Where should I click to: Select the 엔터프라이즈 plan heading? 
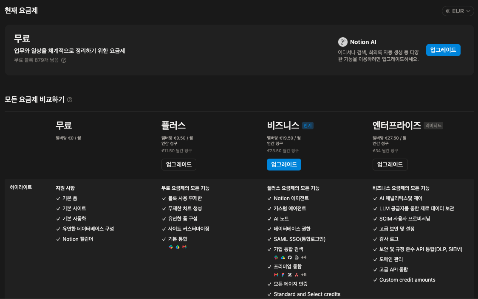pyautogui.click(x=396, y=125)
